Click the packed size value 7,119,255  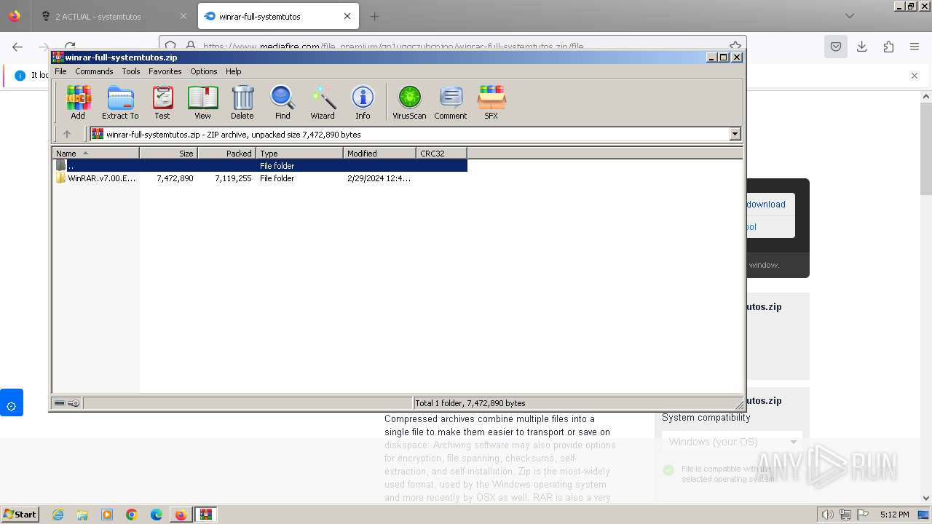233,178
